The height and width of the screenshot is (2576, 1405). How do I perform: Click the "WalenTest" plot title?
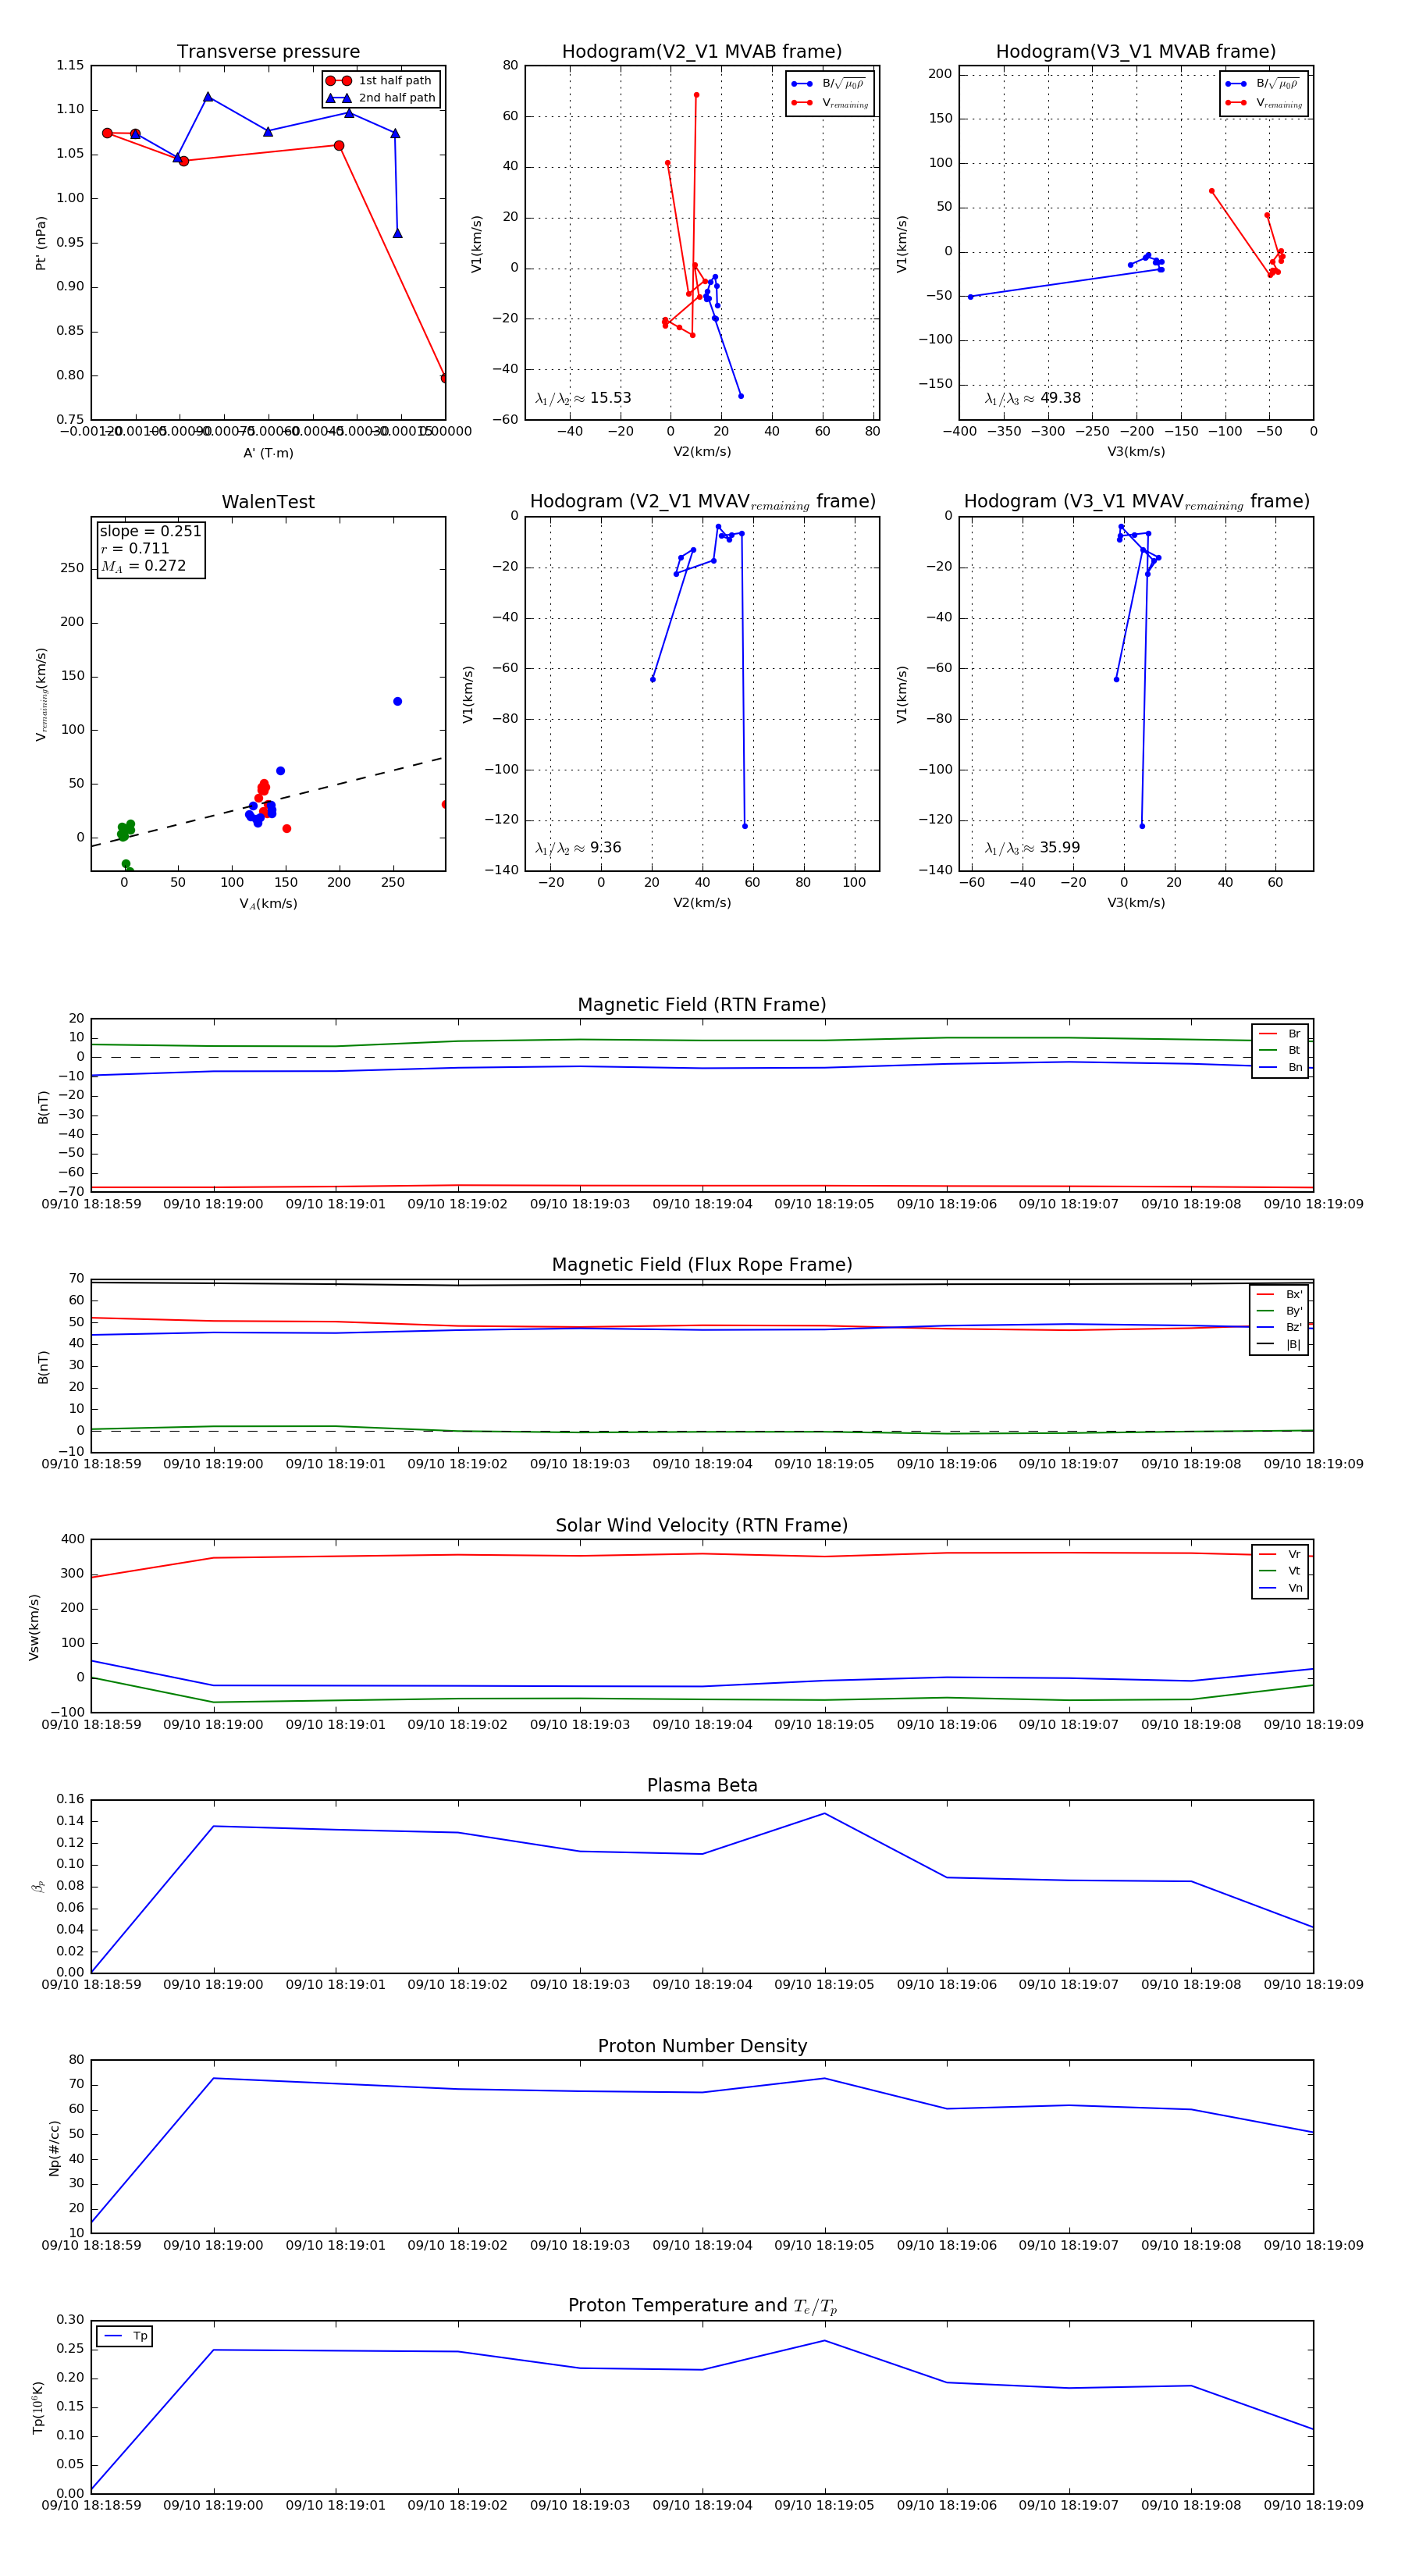pos(268,502)
